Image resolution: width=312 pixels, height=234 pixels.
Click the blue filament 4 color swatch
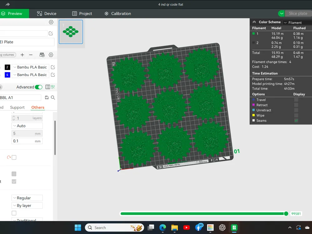7,75
